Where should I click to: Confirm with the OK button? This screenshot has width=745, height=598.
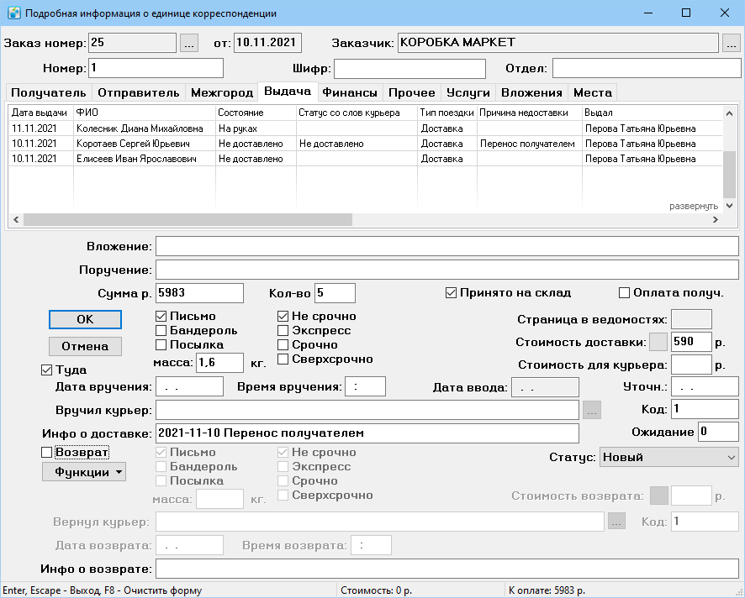85,319
